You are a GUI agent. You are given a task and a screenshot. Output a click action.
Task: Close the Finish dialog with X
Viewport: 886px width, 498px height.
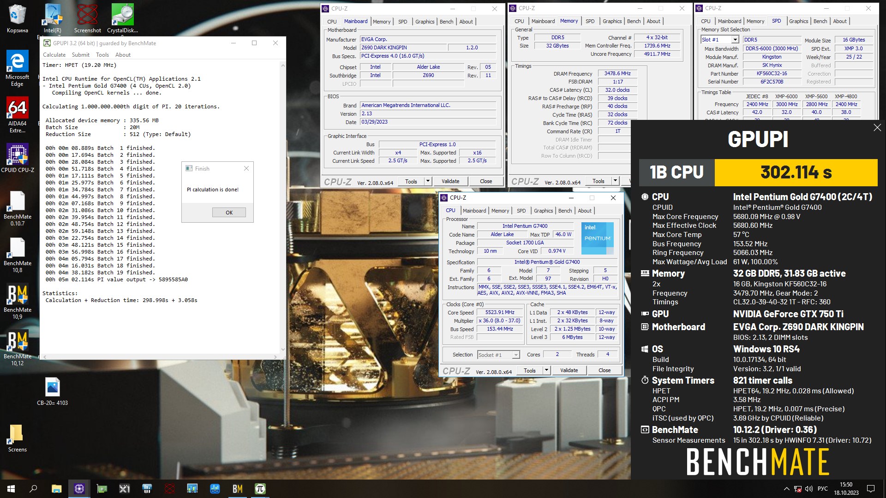click(x=246, y=168)
